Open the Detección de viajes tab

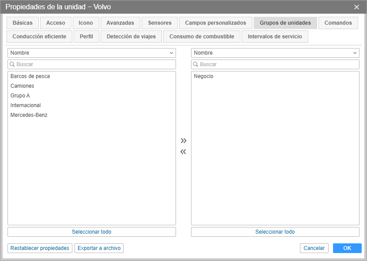pyautogui.click(x=131, y=37)
